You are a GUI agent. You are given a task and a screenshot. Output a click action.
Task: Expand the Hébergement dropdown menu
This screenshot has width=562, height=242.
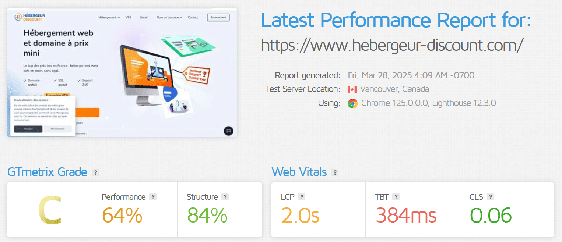pyautogui.click(x=109, y=17)
